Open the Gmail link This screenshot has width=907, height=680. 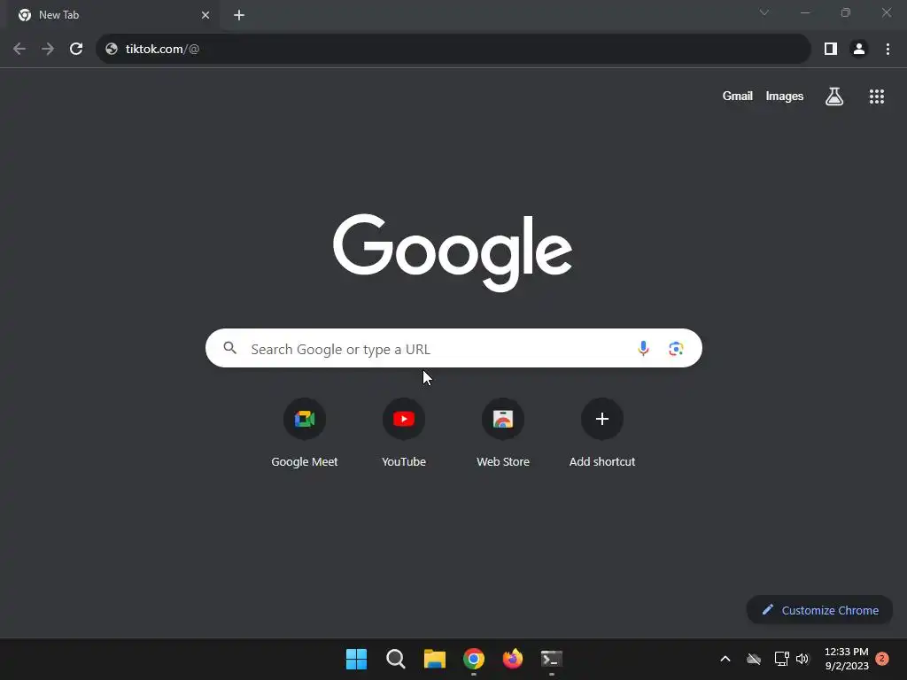tap(737, 96)
